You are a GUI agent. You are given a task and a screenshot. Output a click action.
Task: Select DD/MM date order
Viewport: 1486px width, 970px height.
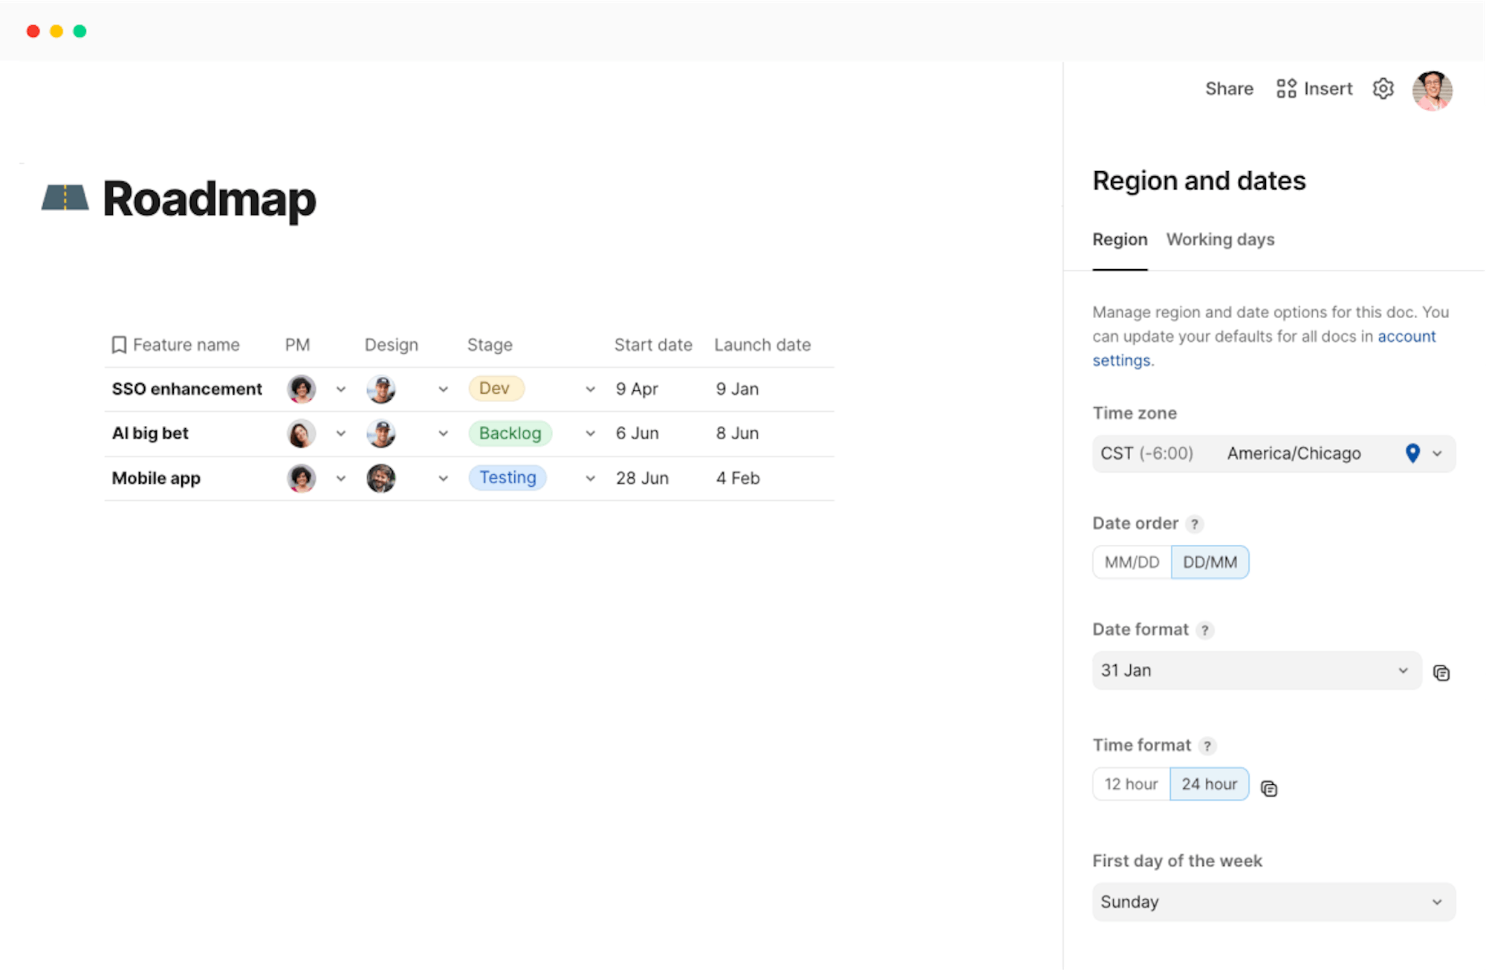tap(1210, 562)
